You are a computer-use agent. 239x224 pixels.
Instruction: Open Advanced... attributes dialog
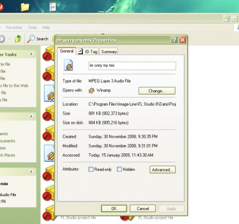tap(162, 170)
